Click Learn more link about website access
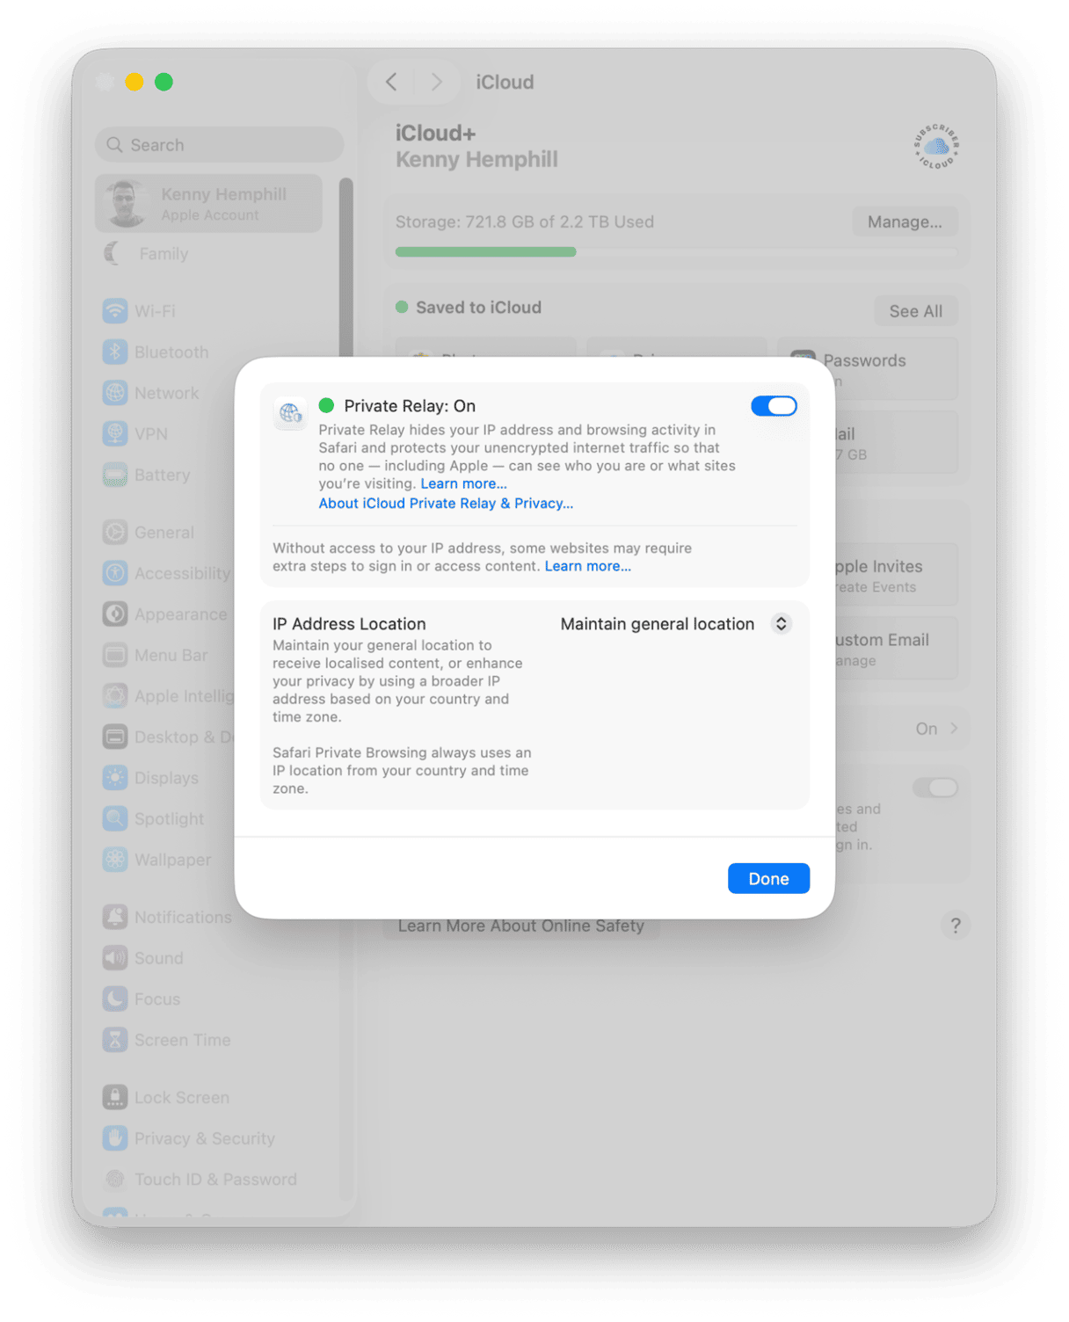 (587, 566)
